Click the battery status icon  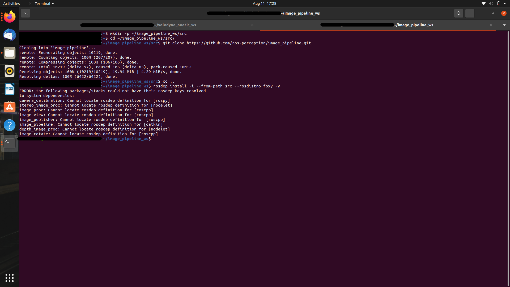click(x=499, y=3)
